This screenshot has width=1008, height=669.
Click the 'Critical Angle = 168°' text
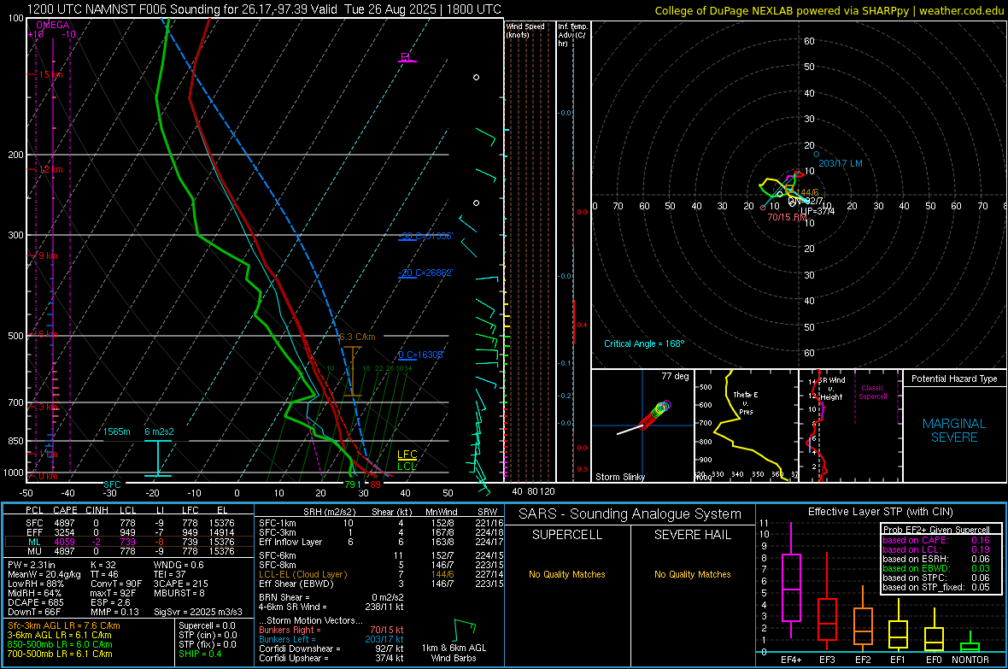[x=644, y=343]
